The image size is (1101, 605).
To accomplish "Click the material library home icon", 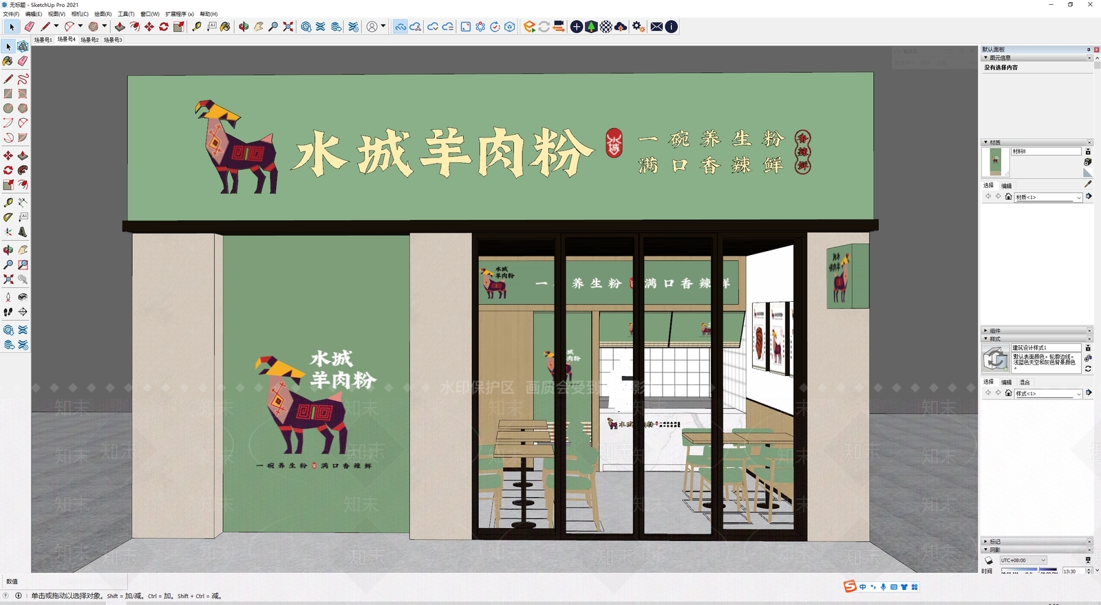I will pos(1008,197).
